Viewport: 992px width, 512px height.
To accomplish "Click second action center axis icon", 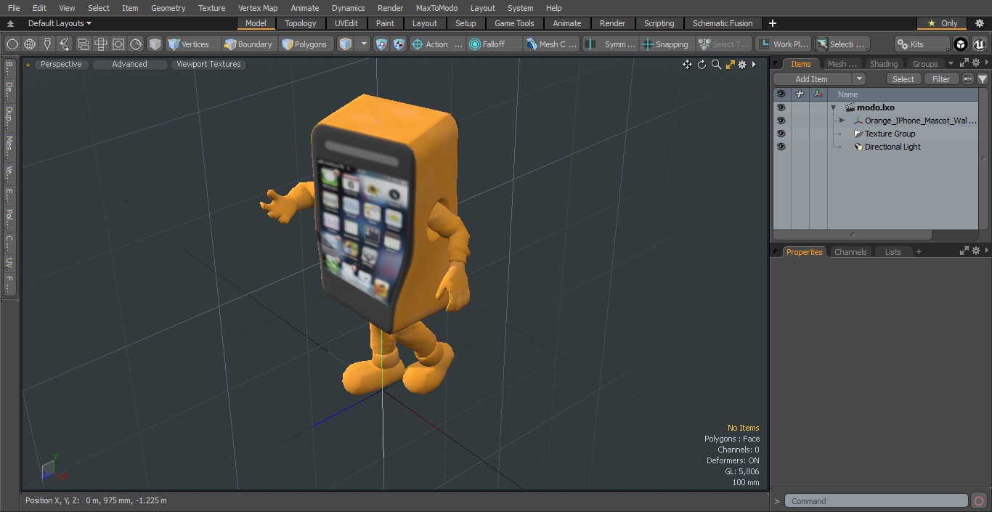I will coord(399,44).
